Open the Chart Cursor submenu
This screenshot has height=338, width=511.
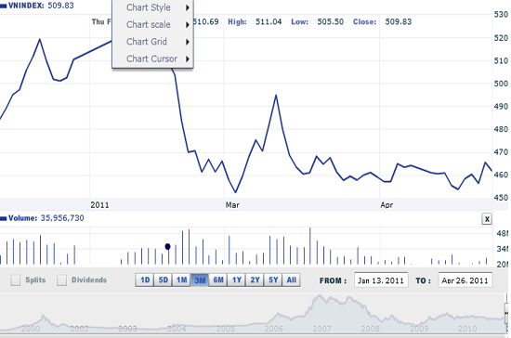[153, 58]
